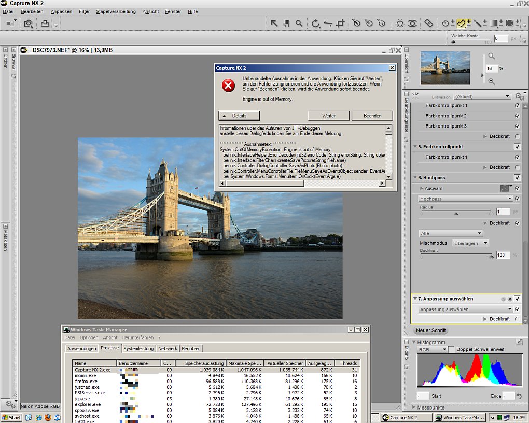Click the camera browser icon in toolbar
This screenshot has height=423, width=529.
(29, 24)
